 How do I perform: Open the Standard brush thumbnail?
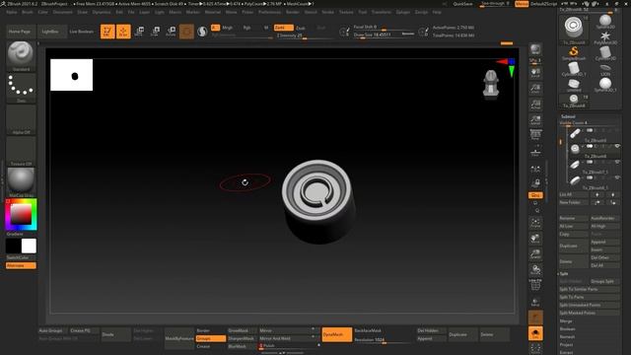click(x=21, y=56)
